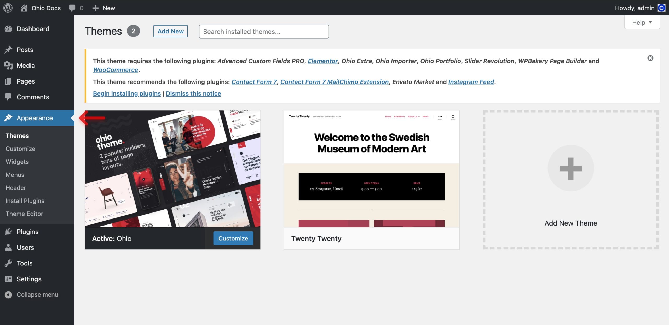Dismiss the plugin notice with X icon

(650, 58)
